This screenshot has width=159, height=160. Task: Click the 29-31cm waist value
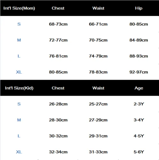[98, 136]
